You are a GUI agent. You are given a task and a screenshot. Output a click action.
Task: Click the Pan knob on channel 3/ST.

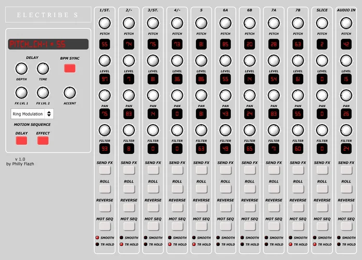click(x=153, y=96)
